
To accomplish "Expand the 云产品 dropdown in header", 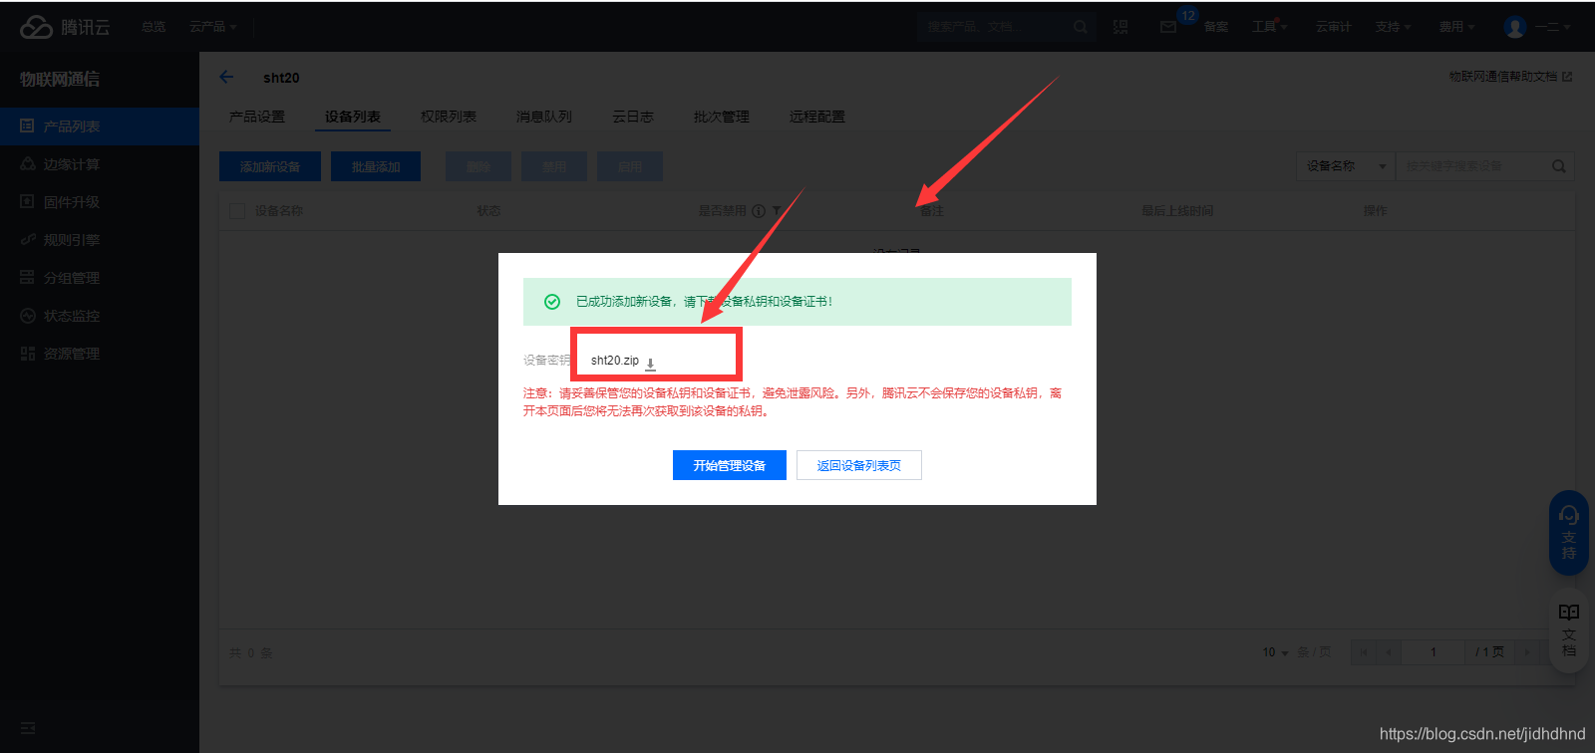I will pos(213,27).
